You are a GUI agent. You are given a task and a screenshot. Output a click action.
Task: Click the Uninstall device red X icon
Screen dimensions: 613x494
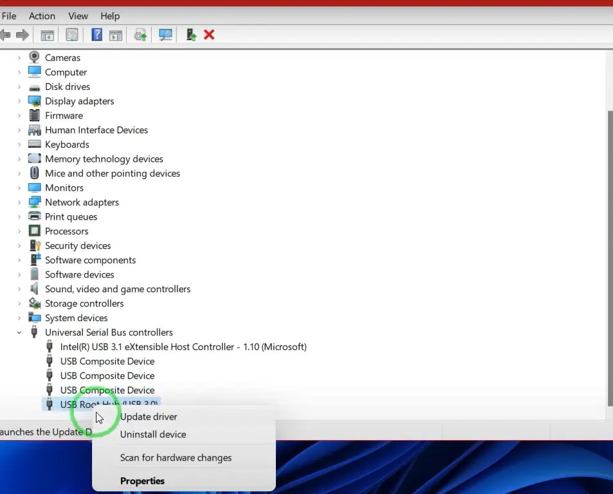[x=208, y=35]
